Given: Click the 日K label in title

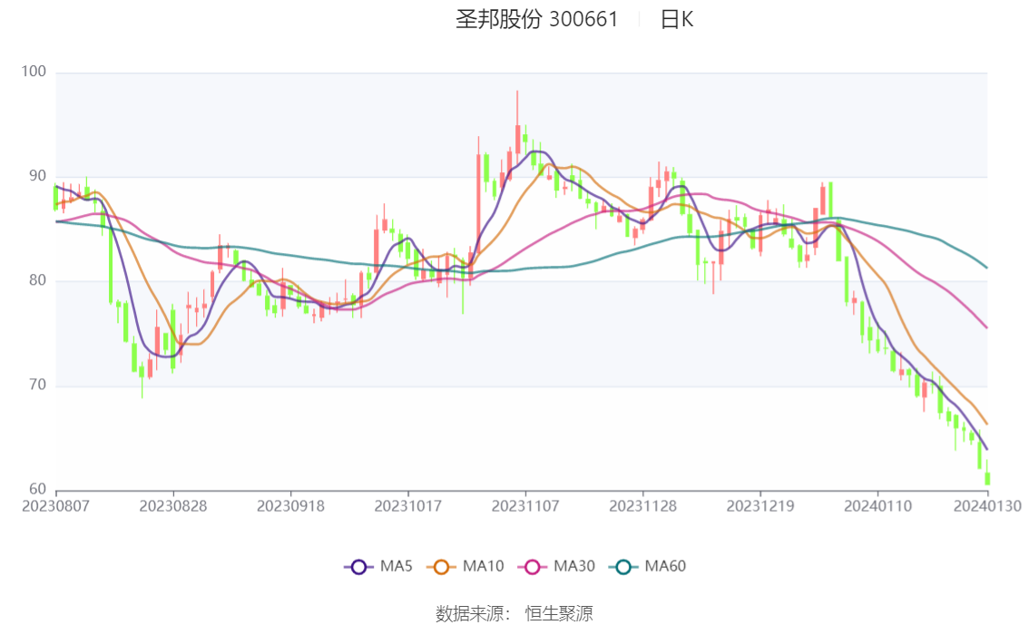Looking at the screenshot, I should [677, 19].
